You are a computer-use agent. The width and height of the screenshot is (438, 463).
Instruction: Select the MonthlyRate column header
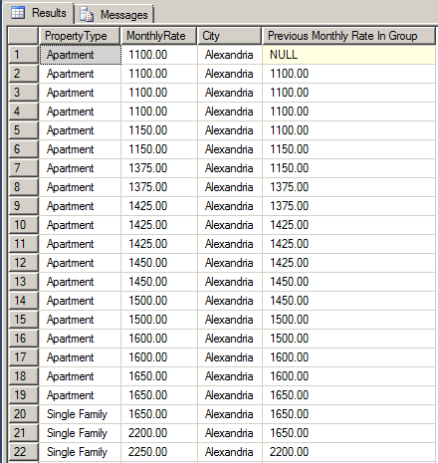click(159, 36)
